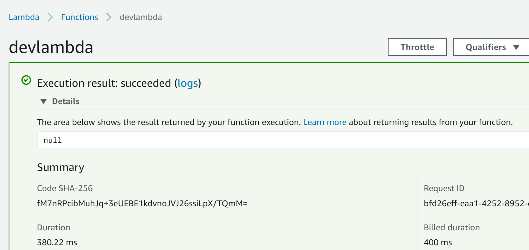Open the execution logs link
This screenshot has height=250, width=529.
188,83
